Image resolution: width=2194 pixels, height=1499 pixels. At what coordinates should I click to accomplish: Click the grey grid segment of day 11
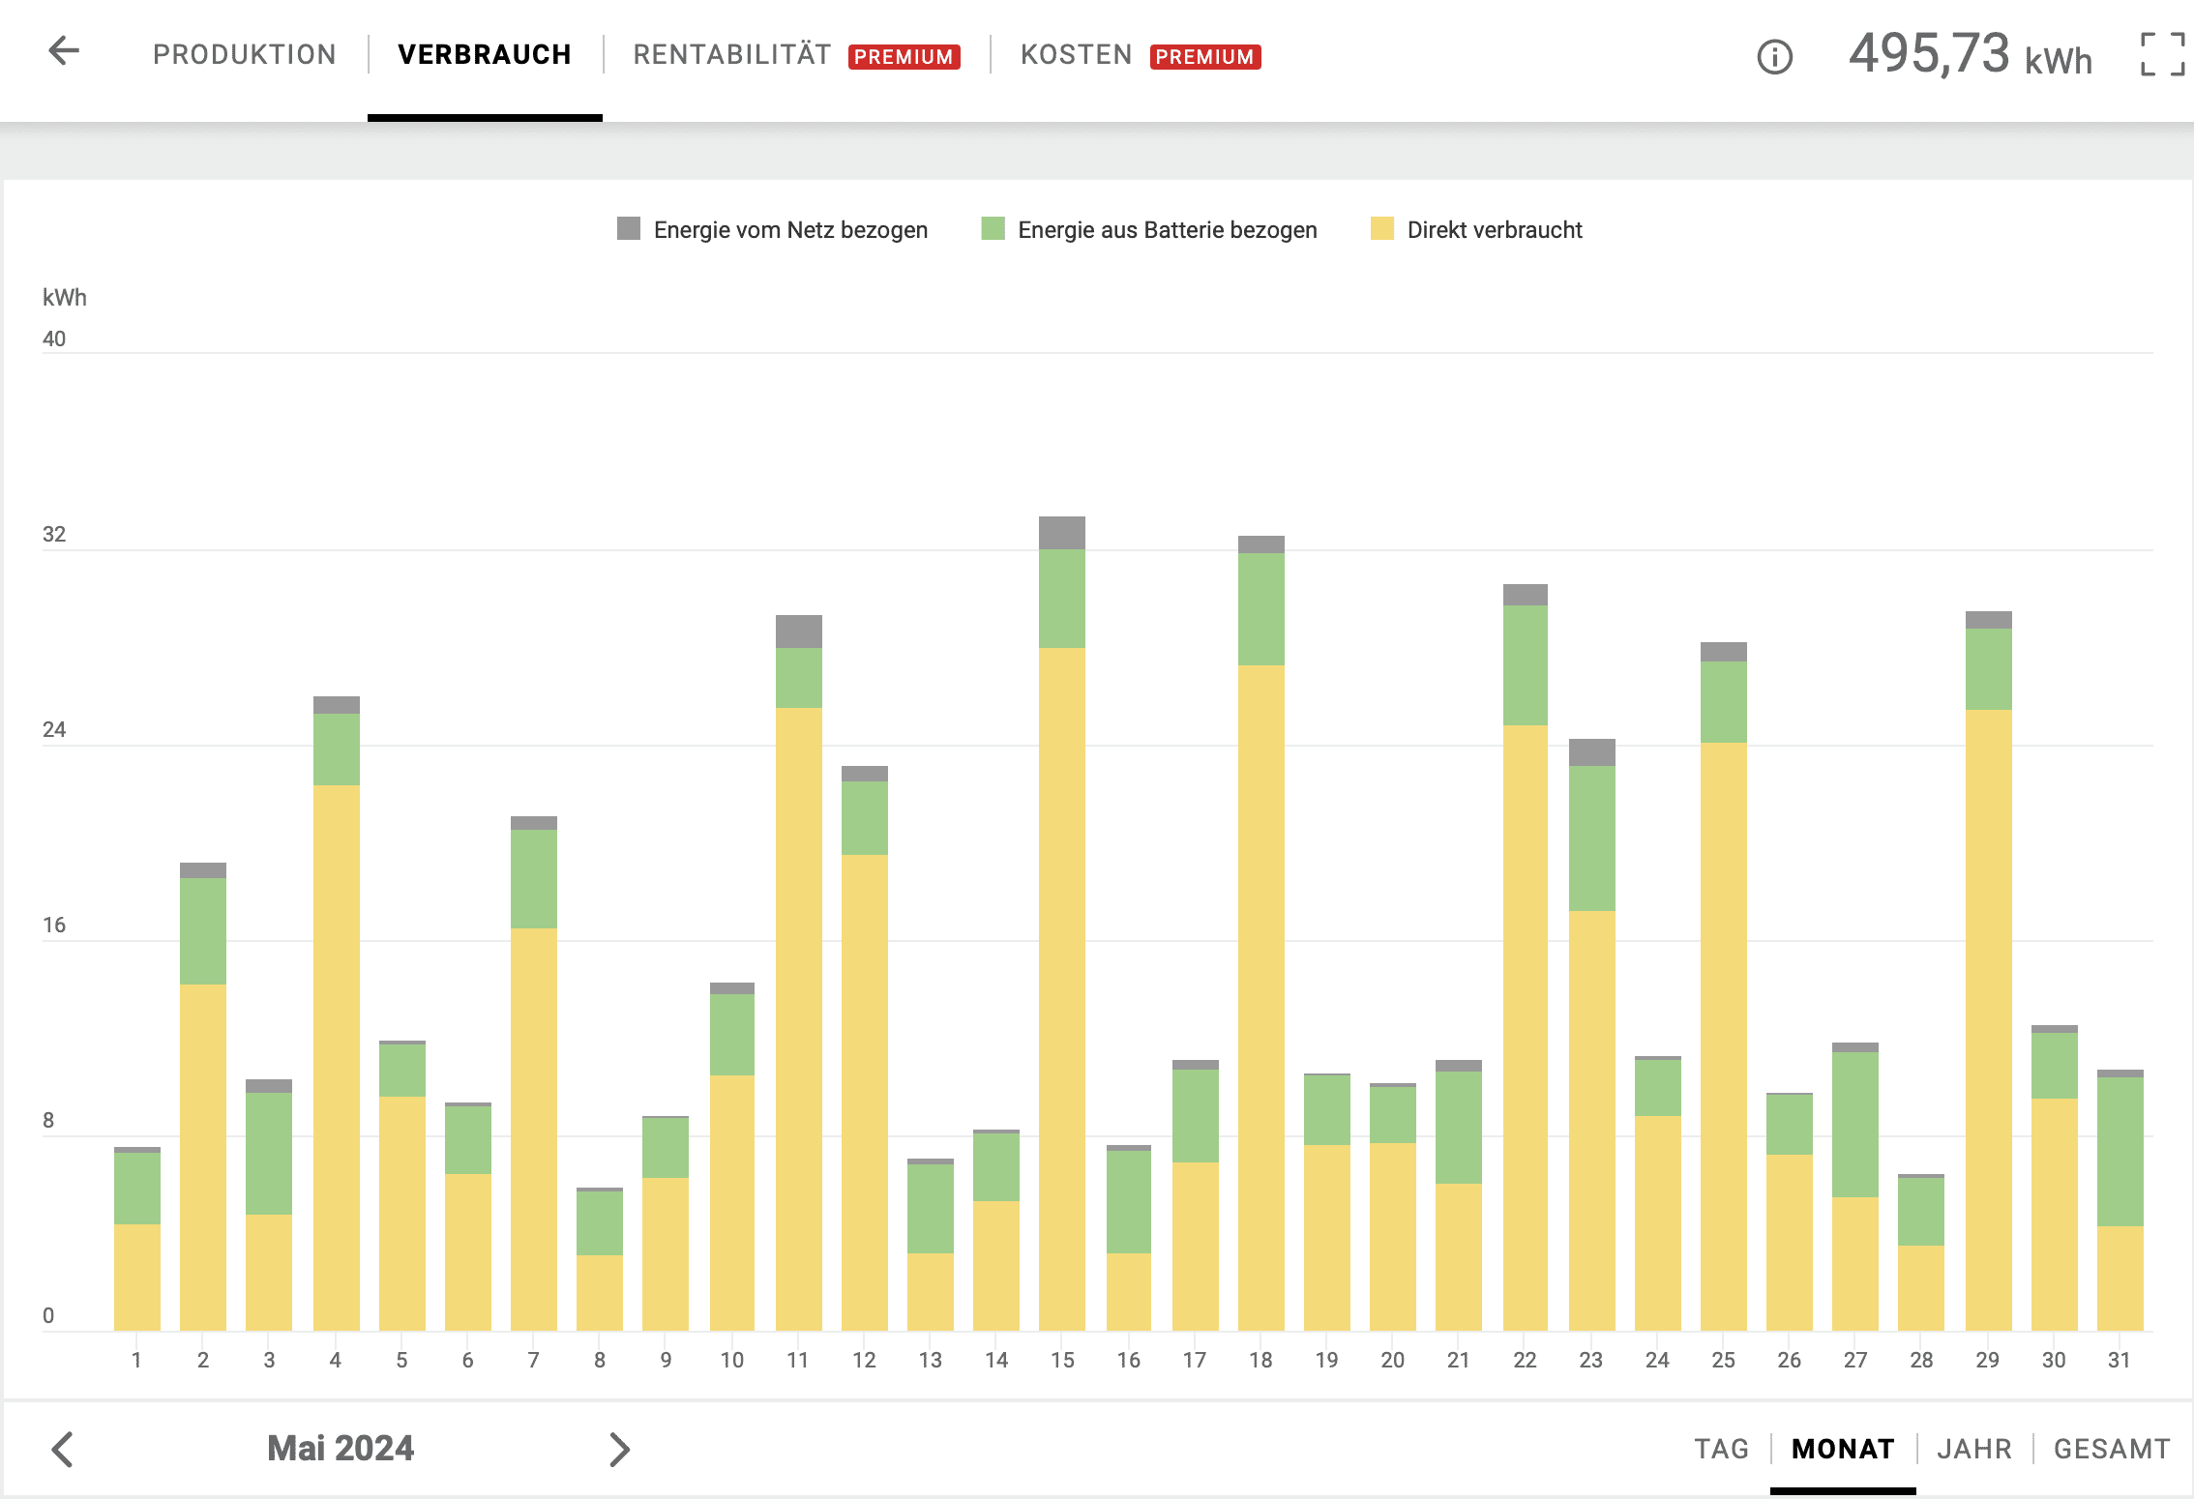coord(799,632)
